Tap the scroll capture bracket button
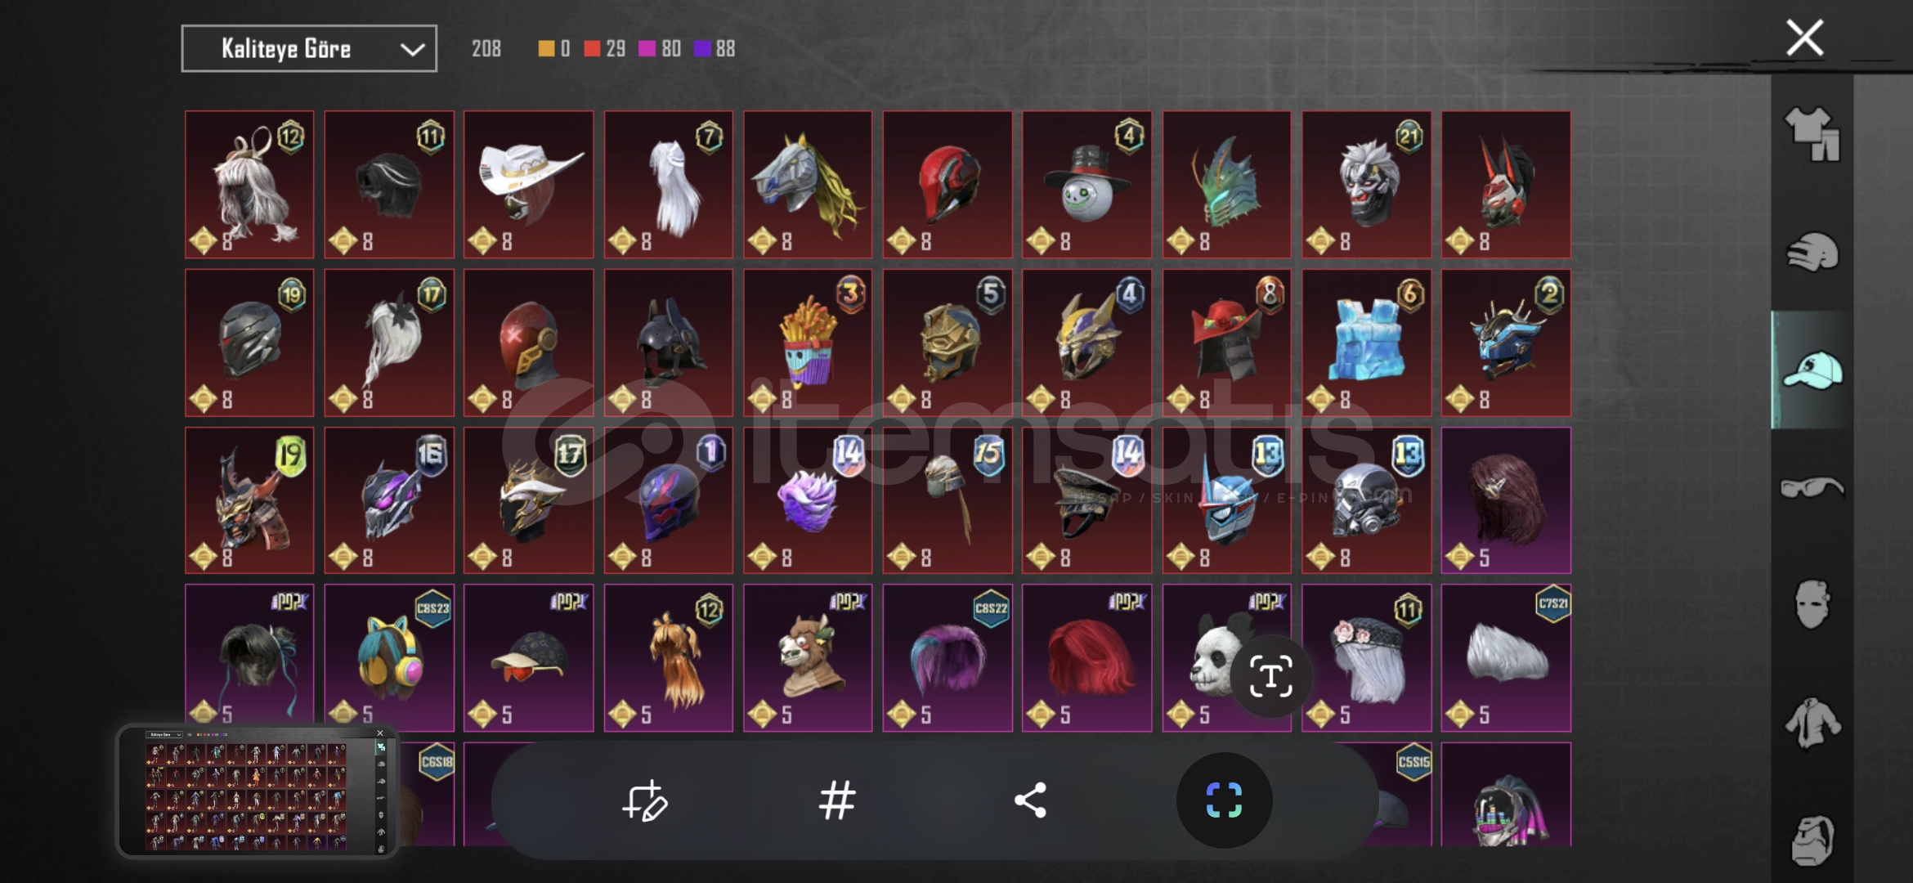The image size is (1913, 883). (x=1224, y=800)
